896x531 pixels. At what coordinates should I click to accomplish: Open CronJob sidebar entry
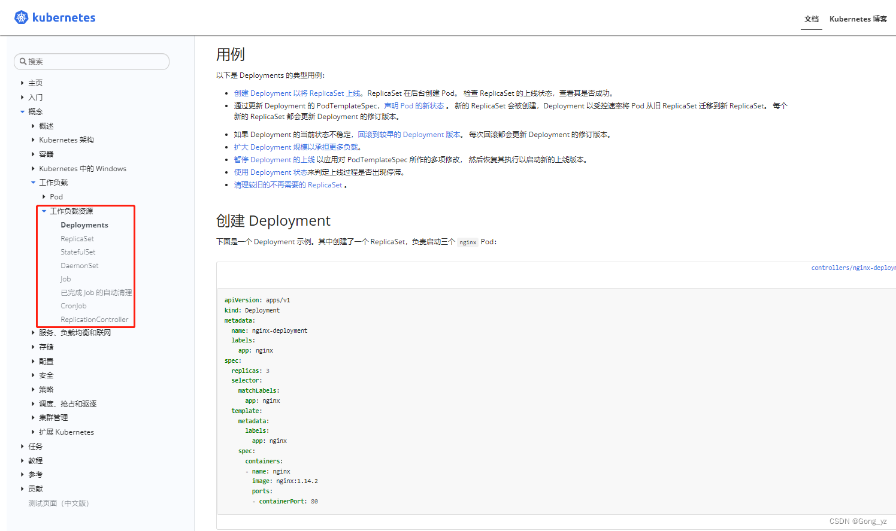74,306
